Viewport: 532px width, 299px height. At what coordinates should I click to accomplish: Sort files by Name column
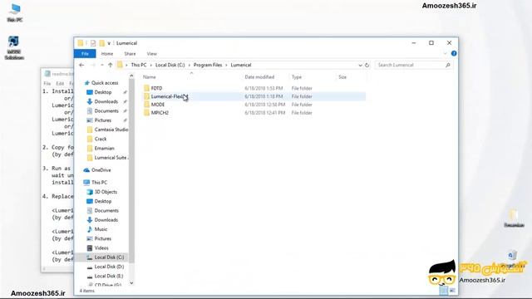[x=150, y=77]
